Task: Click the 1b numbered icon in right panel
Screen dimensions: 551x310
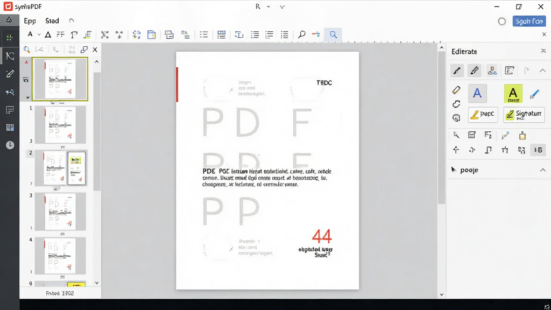Action: [x=538, y=150]
